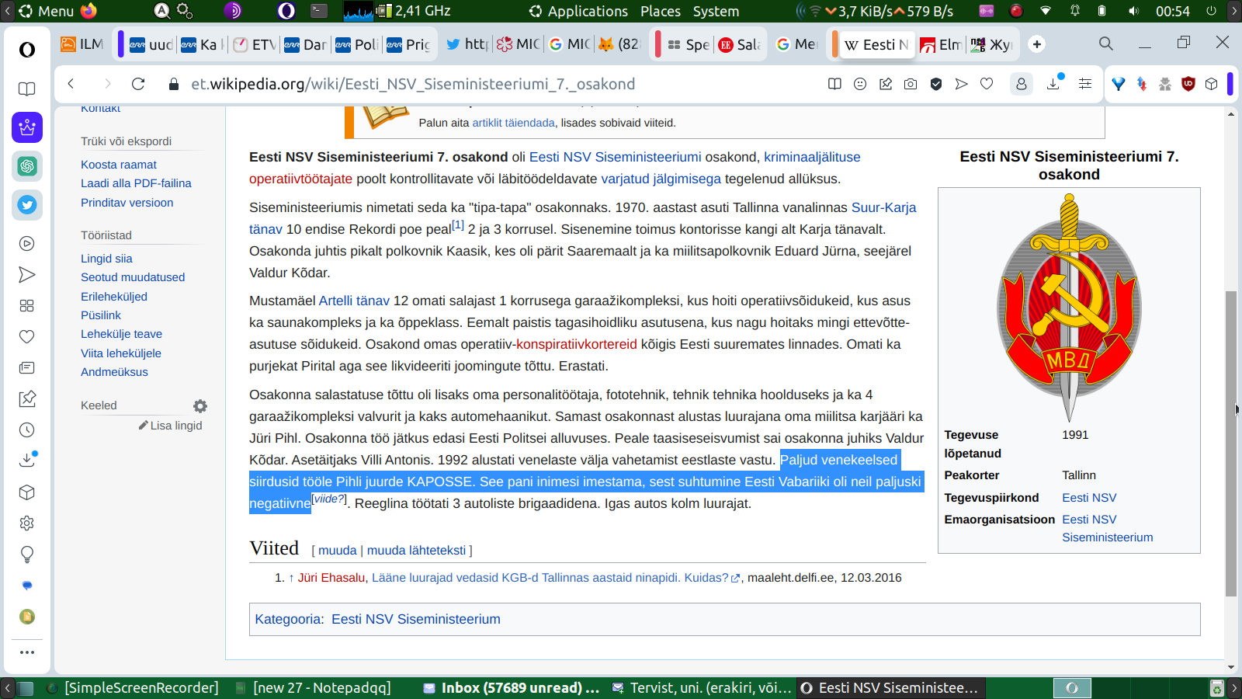Open the ILM tab
The height and width of the screenshot is (699, 1242).
[83, 44]
